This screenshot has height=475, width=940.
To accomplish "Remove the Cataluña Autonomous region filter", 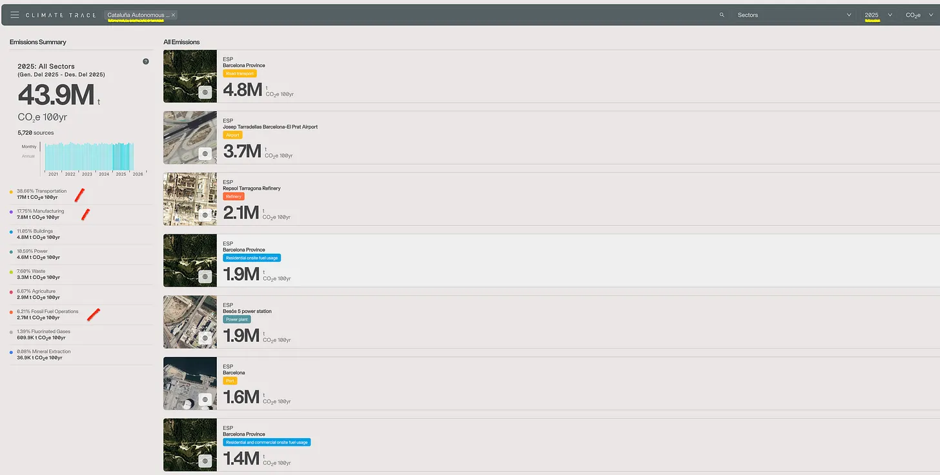I will (173, 15).
